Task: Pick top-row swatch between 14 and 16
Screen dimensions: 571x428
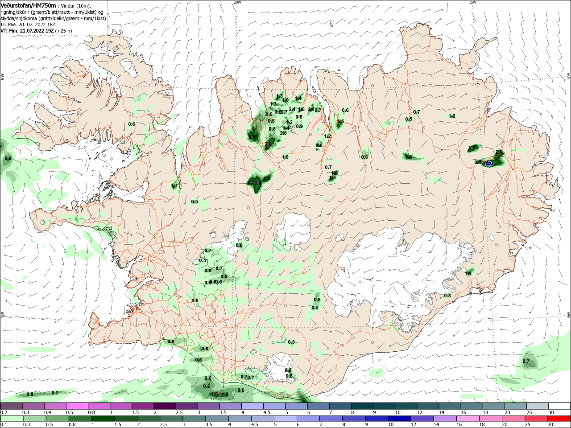Action: [x=450, y=406]
